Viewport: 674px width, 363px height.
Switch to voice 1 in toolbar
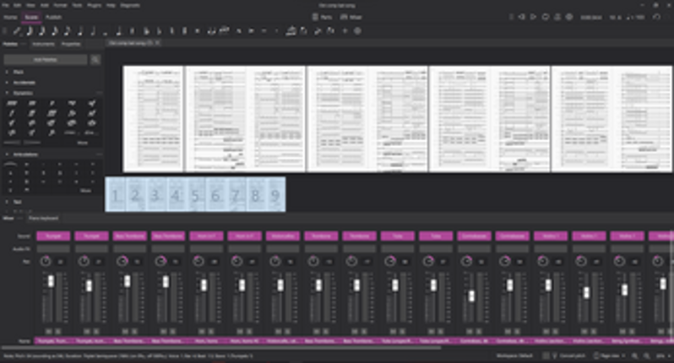318,31
